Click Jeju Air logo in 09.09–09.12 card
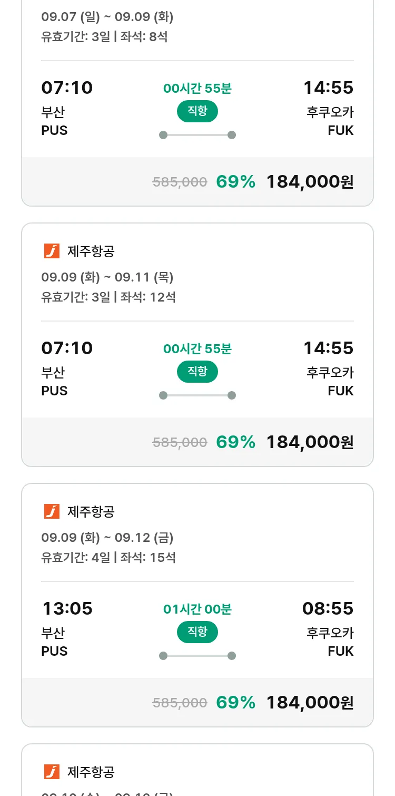Viewport: 395px width, 796px height. tap(52, 511)
